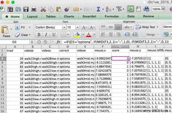Cancel formula entry with the X icon
Viewport: 172px width, 113px height.
39,42
